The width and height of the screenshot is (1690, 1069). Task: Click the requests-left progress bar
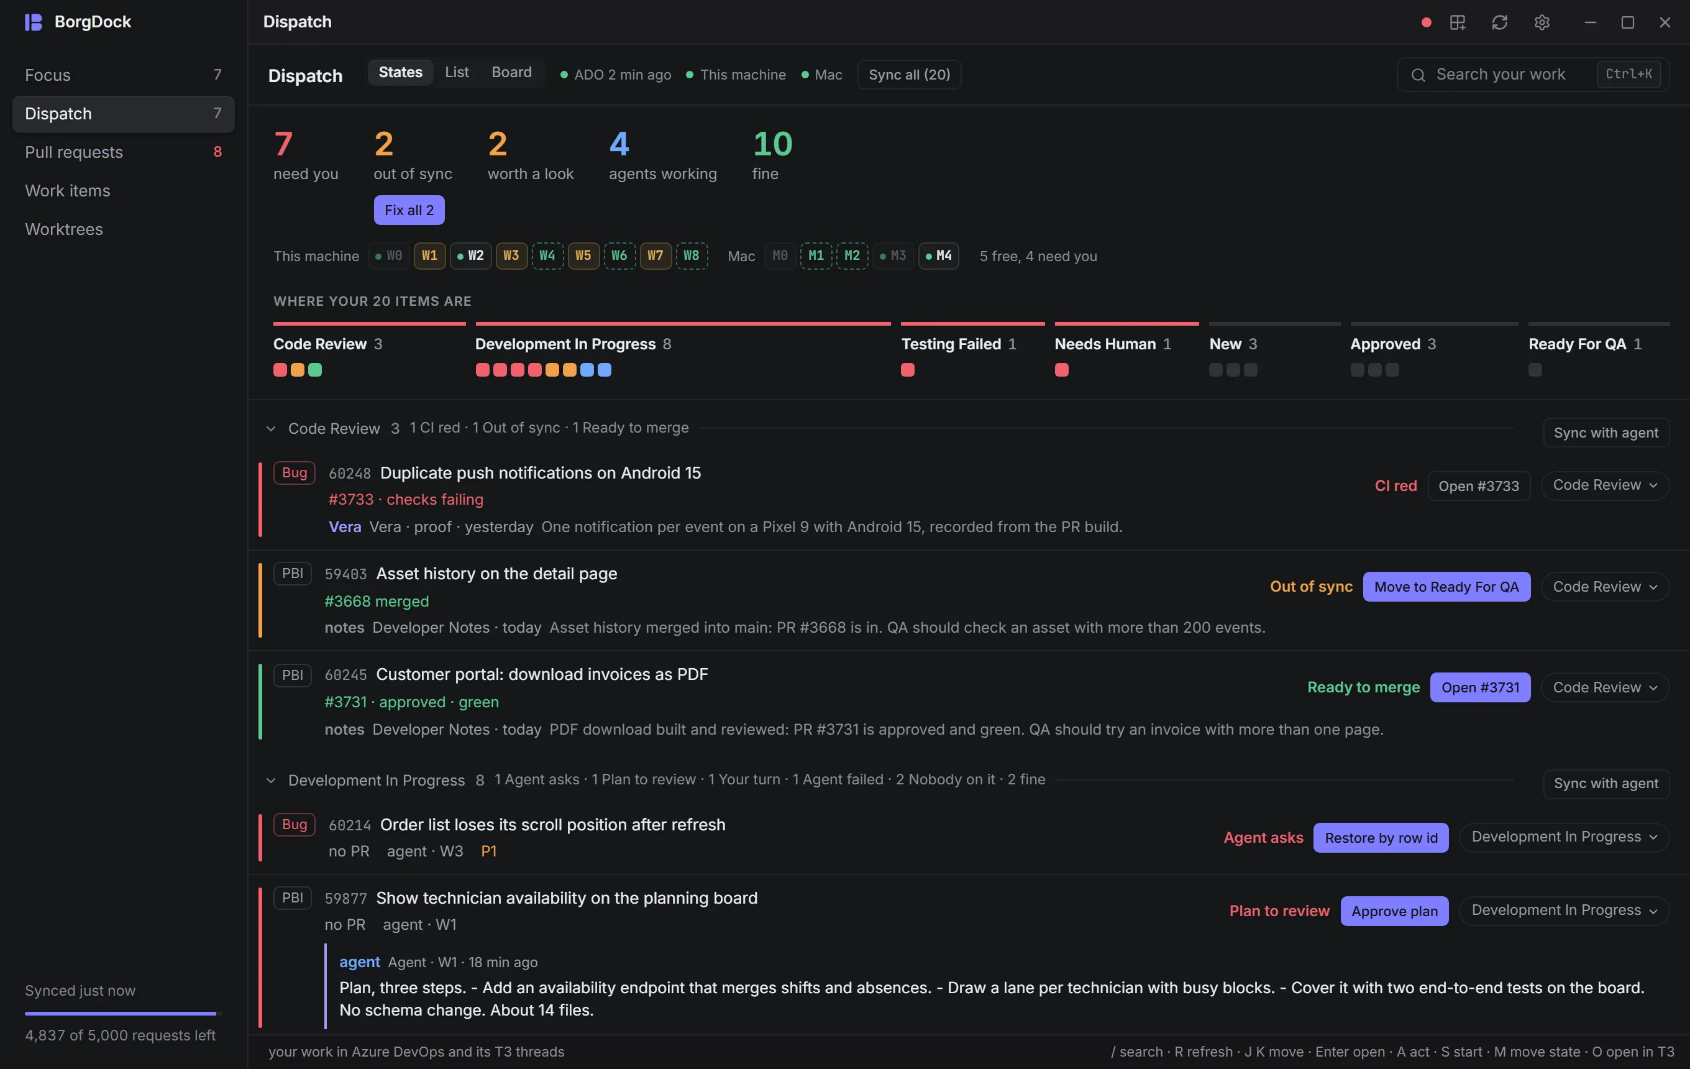pyautogui.click(x=123, y=1014)
